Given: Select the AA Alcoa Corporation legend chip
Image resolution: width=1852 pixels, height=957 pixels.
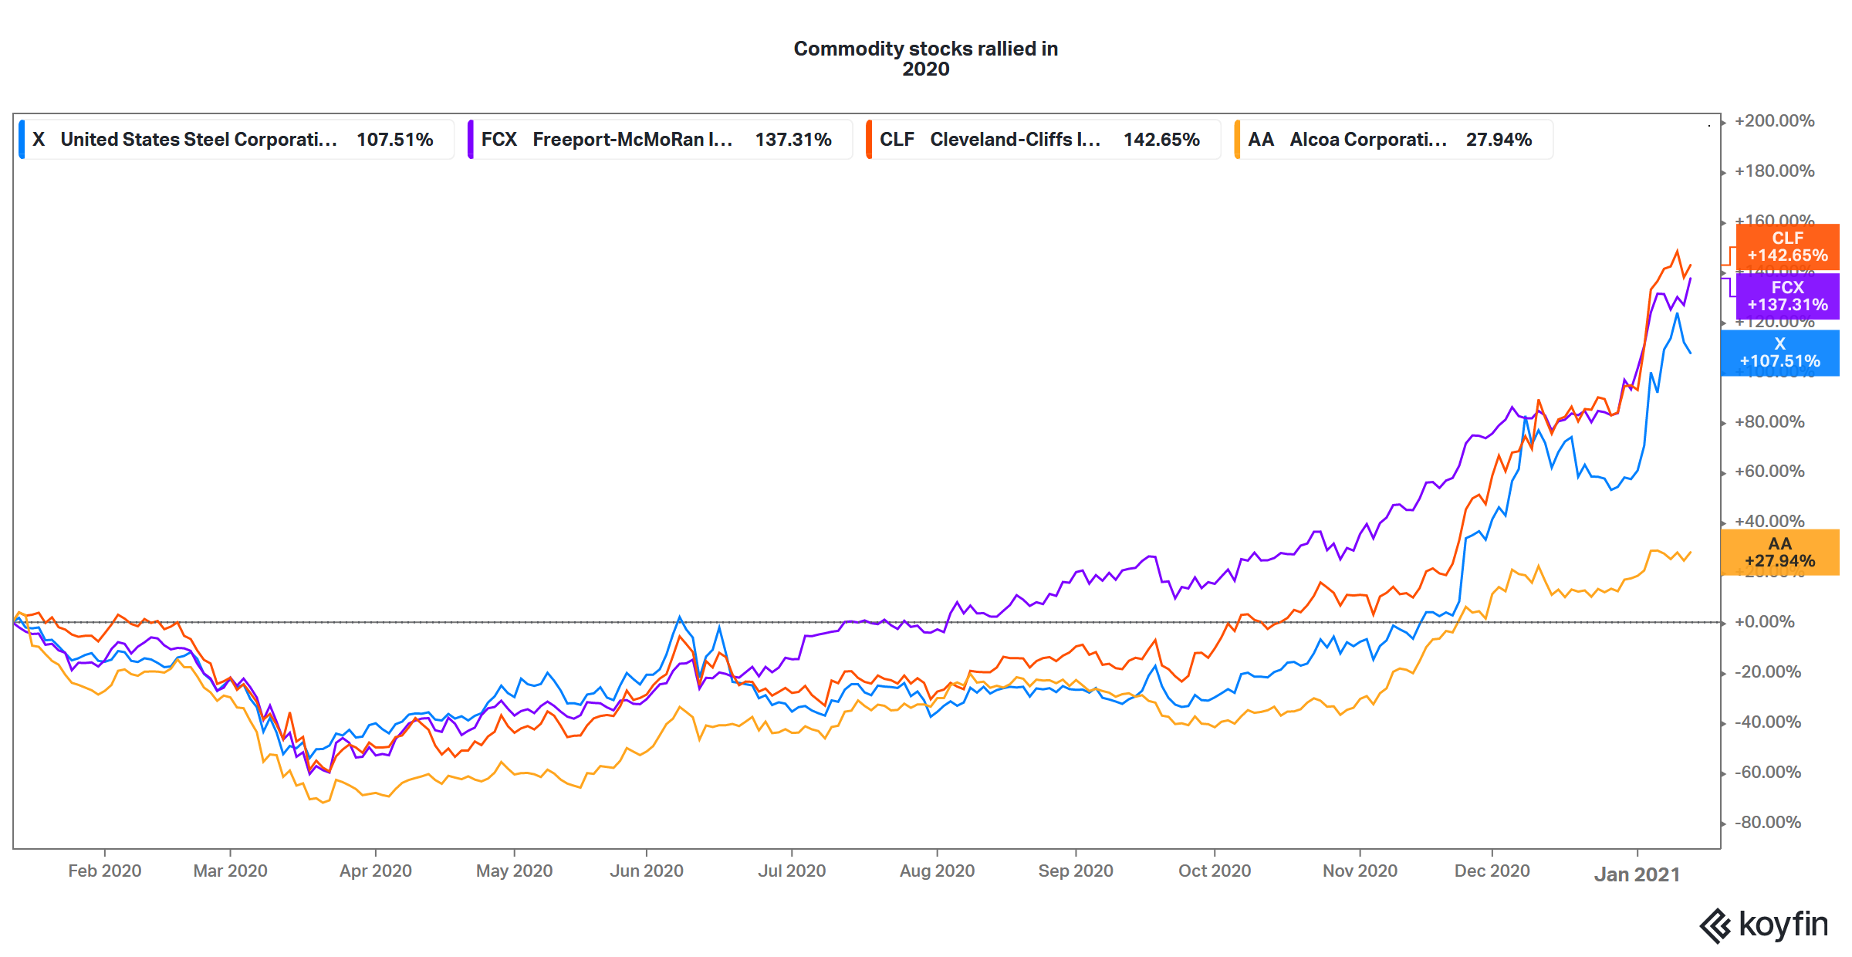Looking at the screenshot, I should [x=1394, y=140].
